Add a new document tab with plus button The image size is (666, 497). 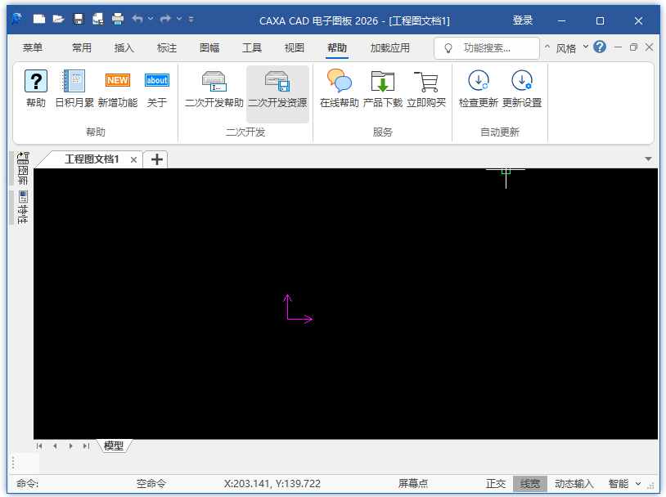click(x=155, y=159)
